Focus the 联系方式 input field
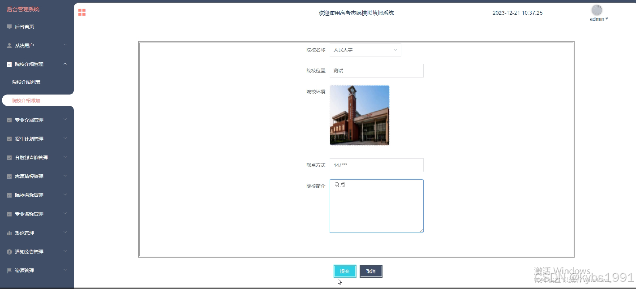Viewport: 636px width, 289px height. (x=376, y=165)
